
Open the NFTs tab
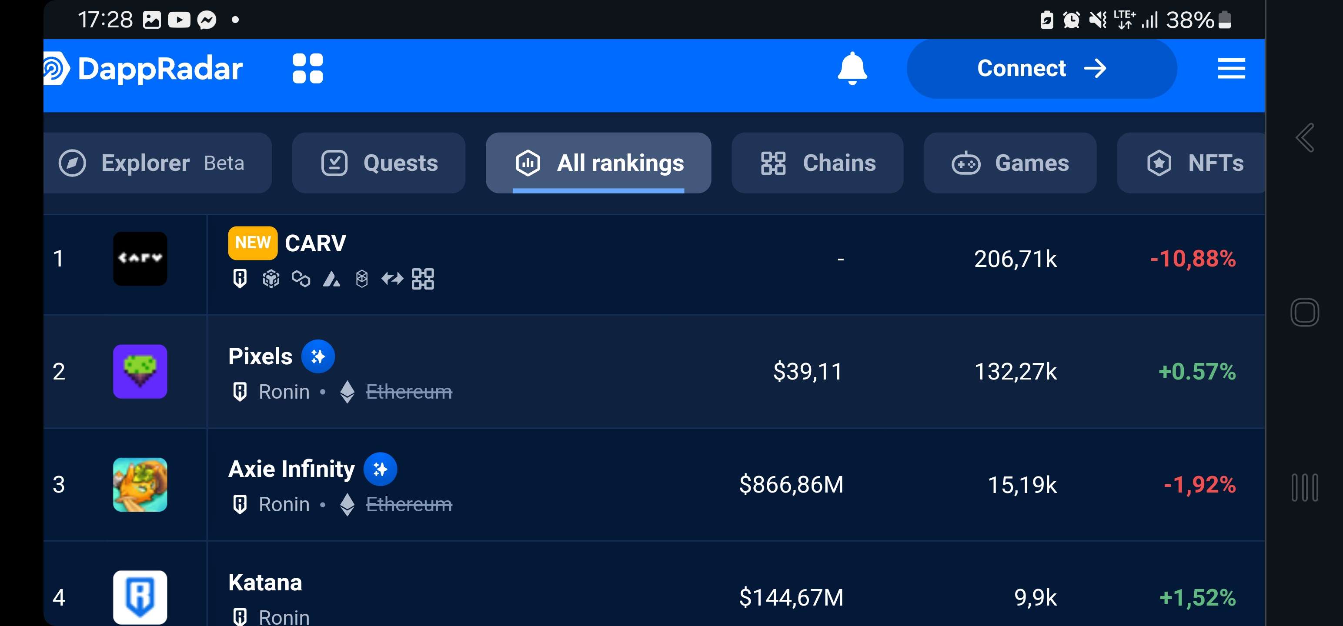pyautogui.click(x=1194, y=163)
